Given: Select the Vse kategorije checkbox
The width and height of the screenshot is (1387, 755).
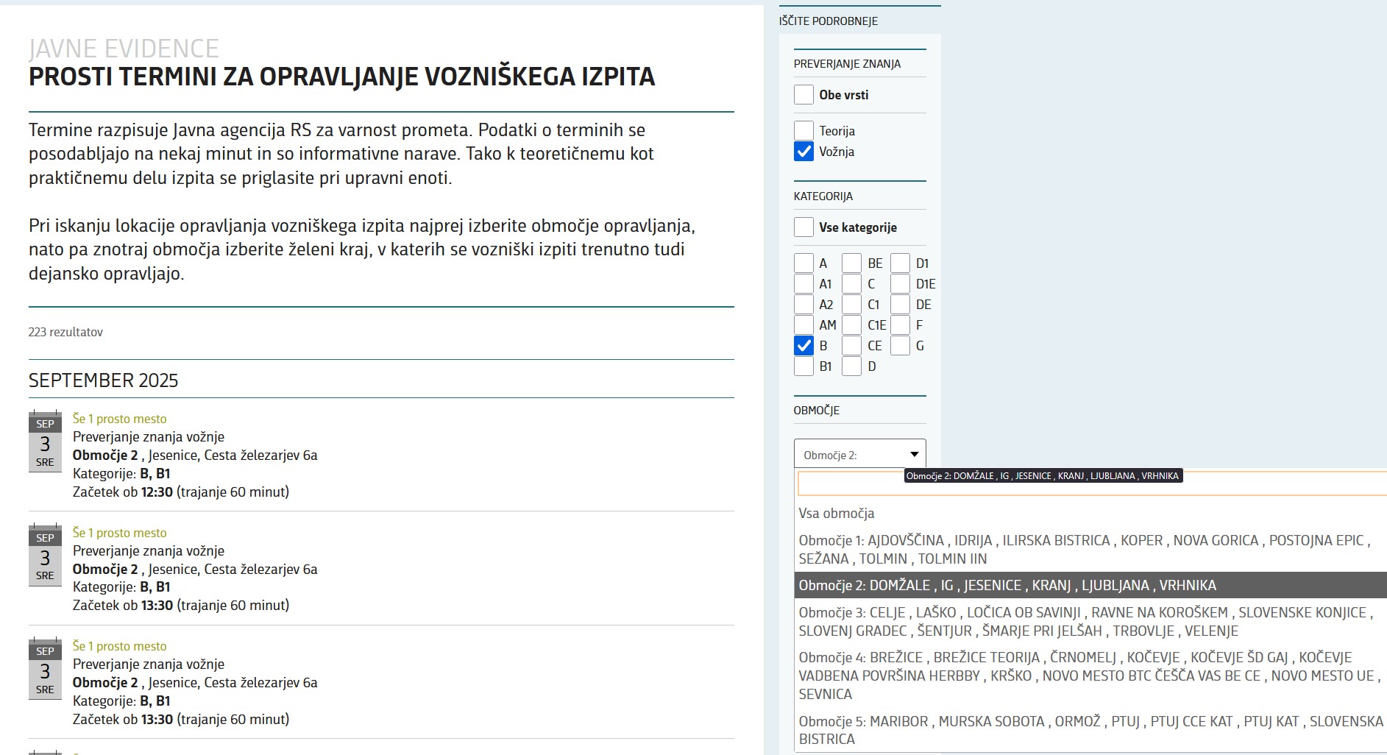Looking at the screenshot, I should (x=804, y=227).
